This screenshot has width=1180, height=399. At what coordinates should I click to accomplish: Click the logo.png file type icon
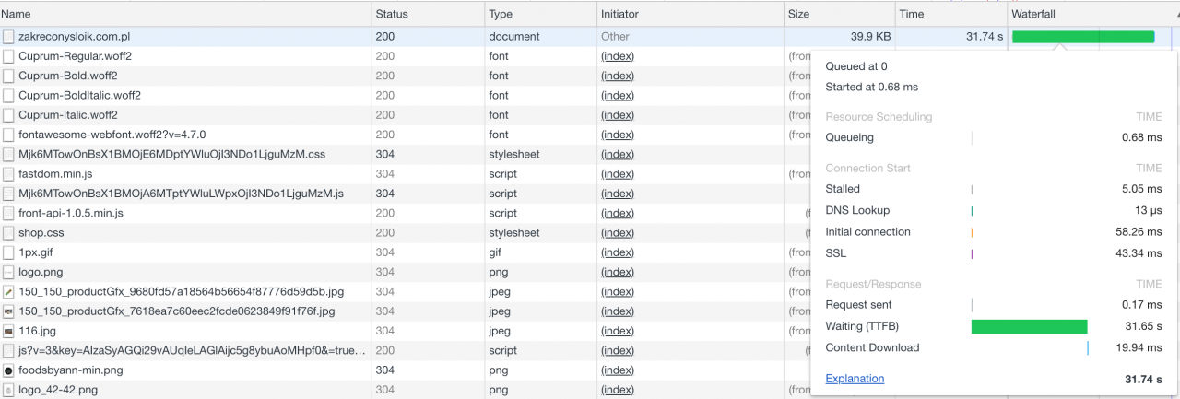click(8, 272)
